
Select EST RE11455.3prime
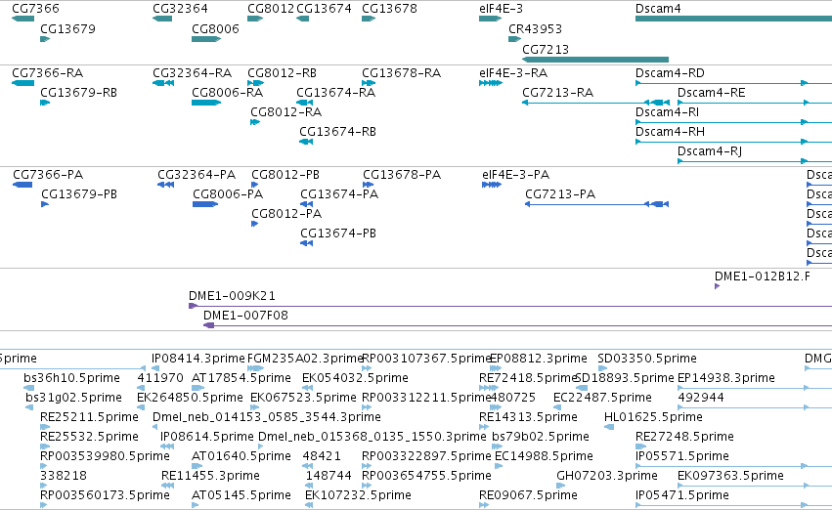(x=210, y=476)
